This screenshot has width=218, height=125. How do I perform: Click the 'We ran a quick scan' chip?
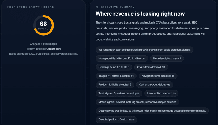pos(145,50)
